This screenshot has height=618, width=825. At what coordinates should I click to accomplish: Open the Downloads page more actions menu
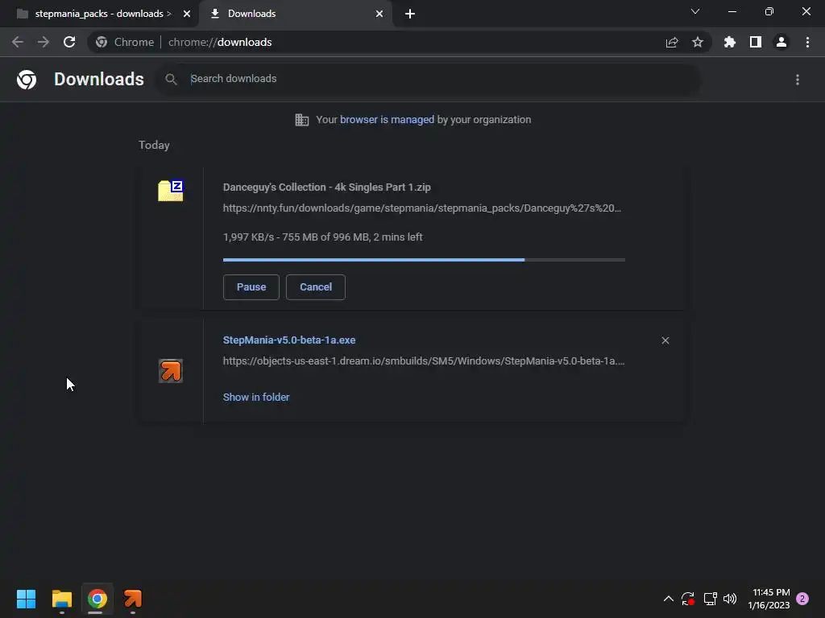point(798,80)
